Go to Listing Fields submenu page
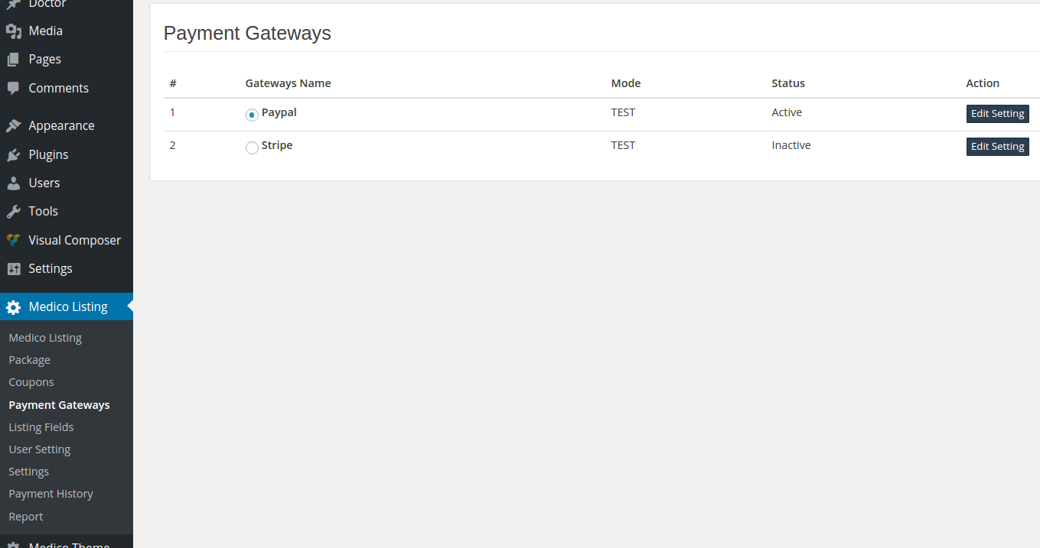The width and height of the screenshot is (1040, 548). coord(41,427)
